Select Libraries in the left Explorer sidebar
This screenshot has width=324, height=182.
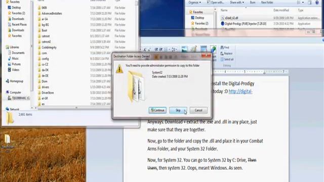tap(12, 47)
